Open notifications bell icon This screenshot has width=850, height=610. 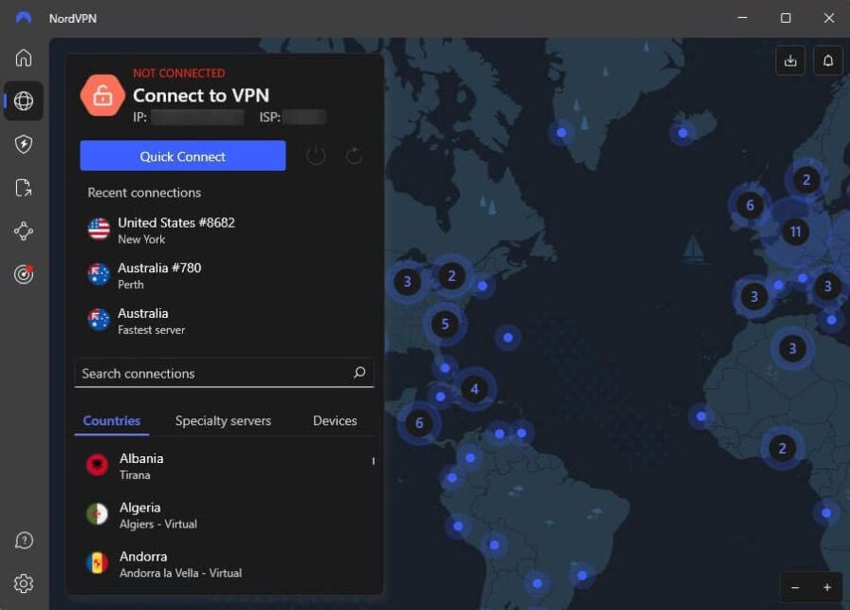828,60
